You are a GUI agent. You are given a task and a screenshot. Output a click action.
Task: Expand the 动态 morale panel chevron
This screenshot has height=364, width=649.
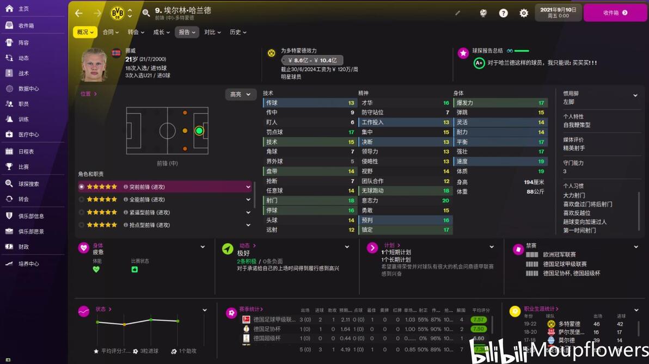click(x=347, y=247)
